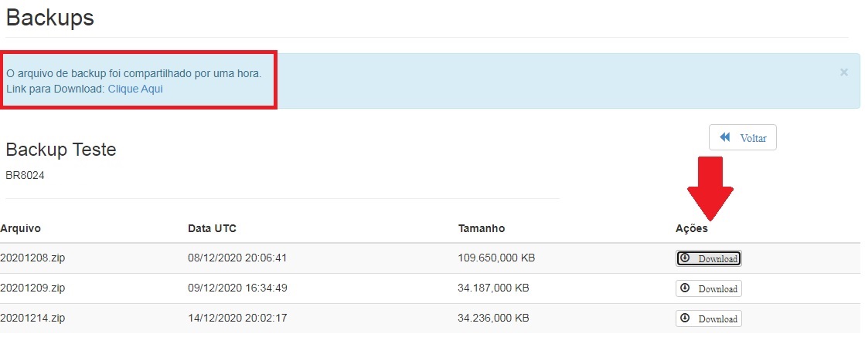Click the 109.650,000 KB size value
The width and height of the screenshot is (865, 337).
point(496,258)
